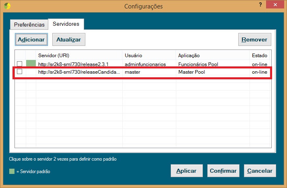This screenshot has width=287, height=188.
Task: Click the Atualizar button
Action: click(69, 39)
